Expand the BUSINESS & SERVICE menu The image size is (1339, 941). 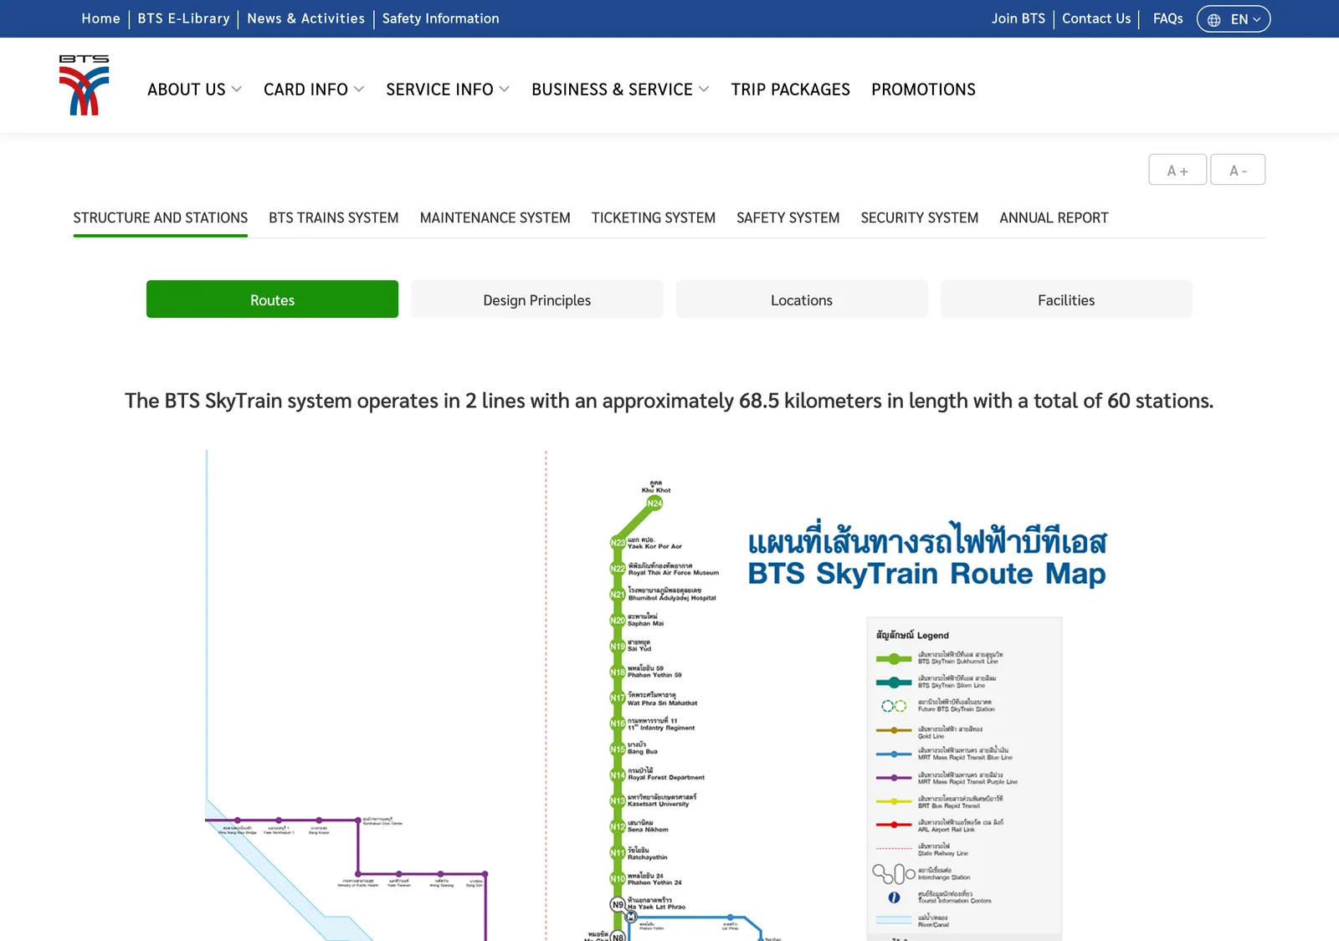click(x=620, y=89)
